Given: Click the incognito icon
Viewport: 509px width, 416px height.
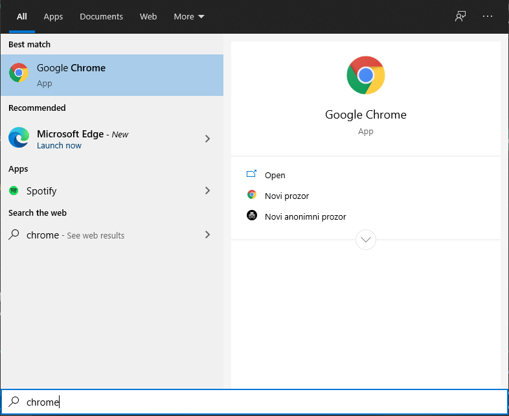Looking at the screenshot, I should [251, 215].
